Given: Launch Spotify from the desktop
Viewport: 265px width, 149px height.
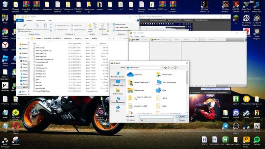Looking at the screenshot, I should (x=257, y=141).
